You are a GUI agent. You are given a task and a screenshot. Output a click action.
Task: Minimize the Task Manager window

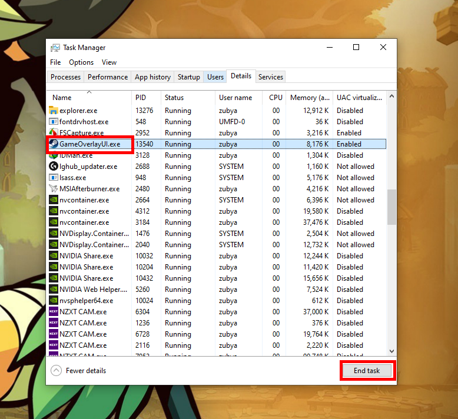click(x=330, y=47)
